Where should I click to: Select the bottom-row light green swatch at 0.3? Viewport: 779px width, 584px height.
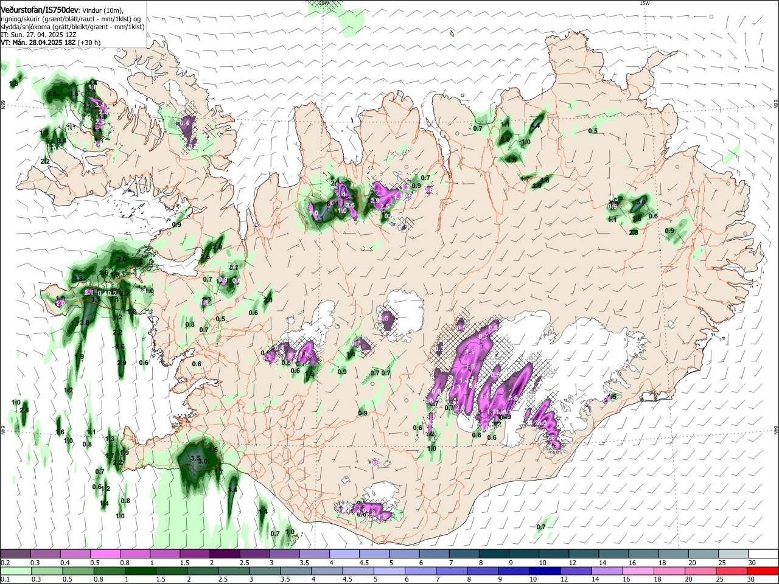[47, 571]
